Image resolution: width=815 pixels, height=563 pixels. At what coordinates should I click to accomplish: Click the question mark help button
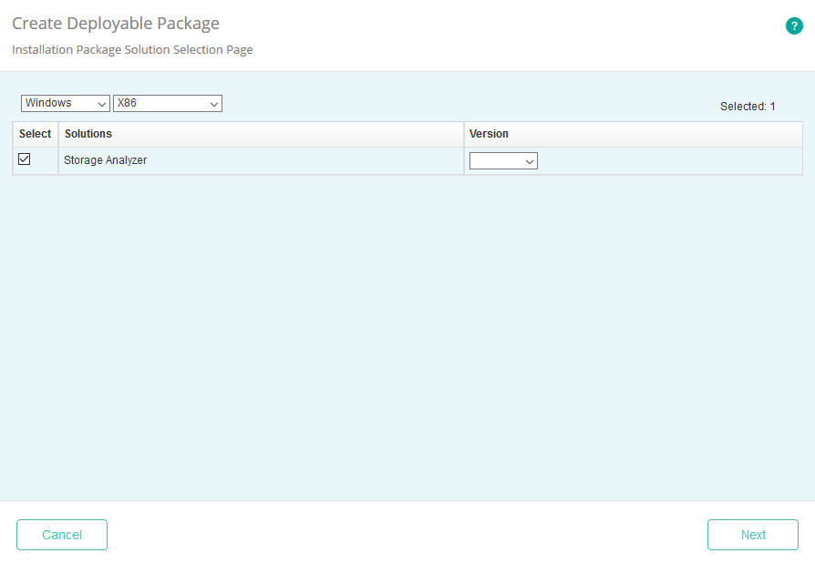794,26
